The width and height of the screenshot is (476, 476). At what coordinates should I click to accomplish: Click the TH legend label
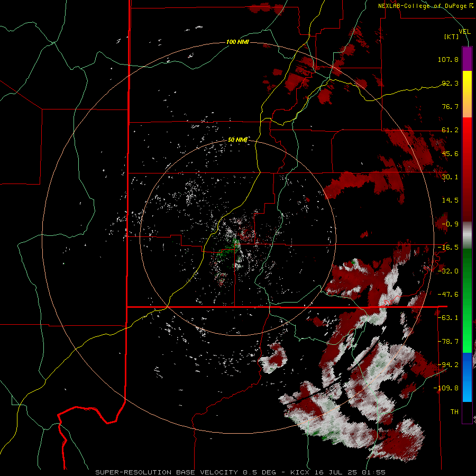click(454, 412)
